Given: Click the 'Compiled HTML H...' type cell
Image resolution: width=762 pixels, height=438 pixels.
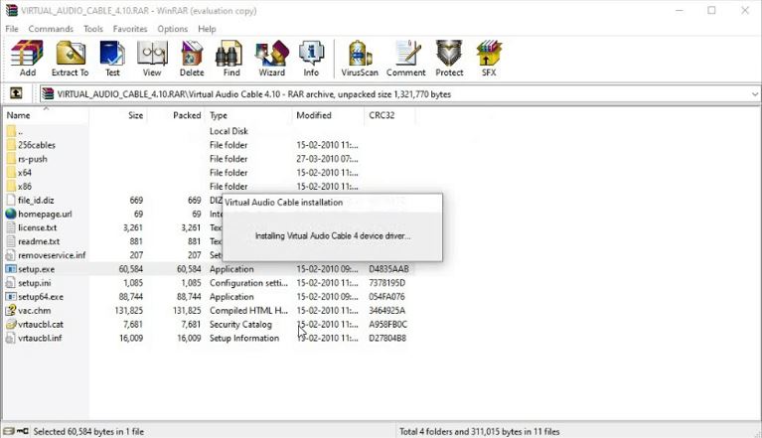Looking at the screenshot, I should pos(248,310).
